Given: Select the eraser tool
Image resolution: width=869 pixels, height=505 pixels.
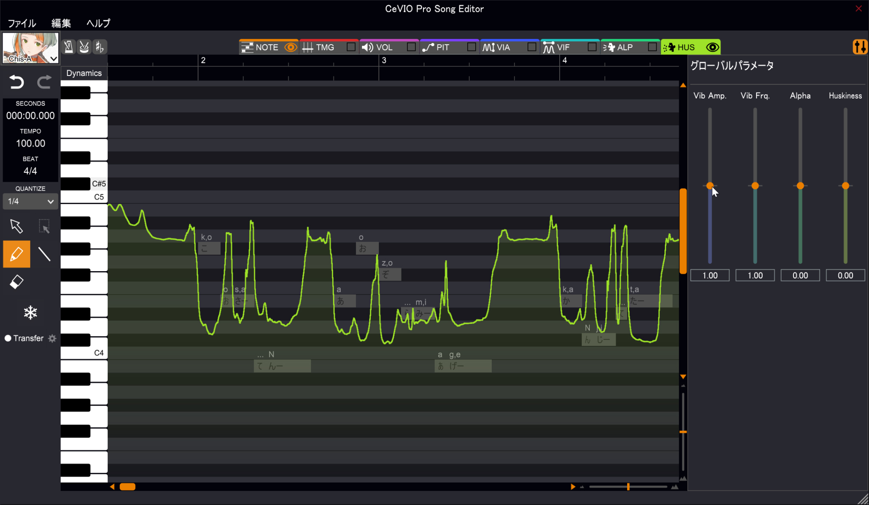Looking at the screenshot, I should (17, 282).
